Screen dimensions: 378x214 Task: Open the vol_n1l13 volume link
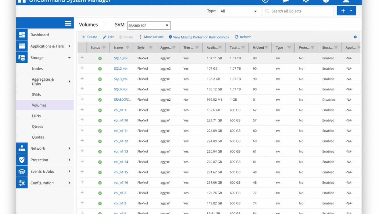point(121,151)
